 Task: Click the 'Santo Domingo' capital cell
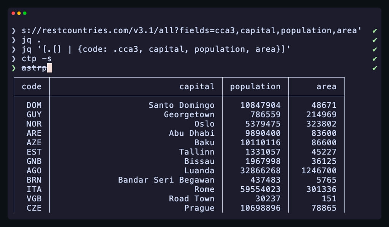[x=181, y=105]
